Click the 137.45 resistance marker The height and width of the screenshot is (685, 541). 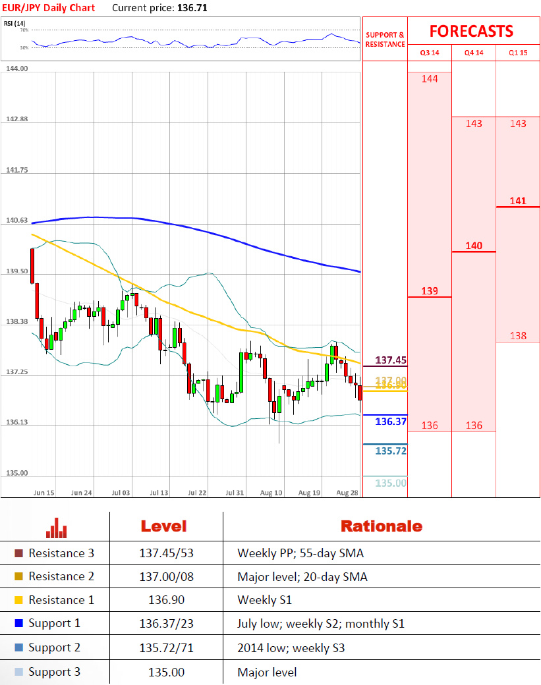(391, 360)
